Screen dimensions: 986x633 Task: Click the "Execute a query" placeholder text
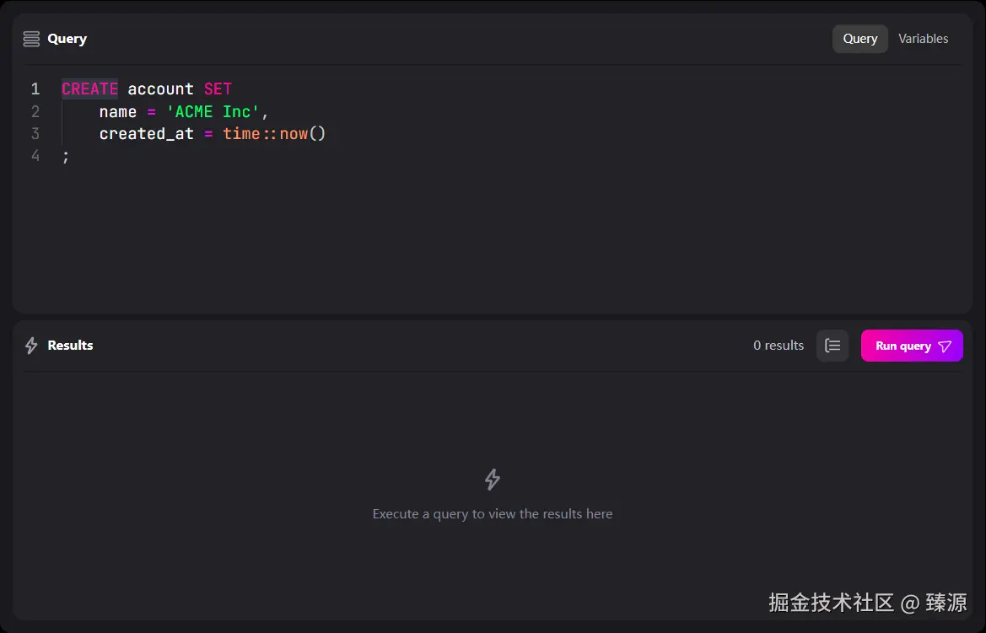point(493,513)
